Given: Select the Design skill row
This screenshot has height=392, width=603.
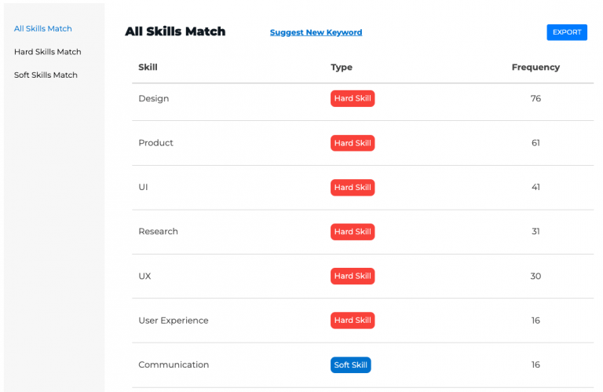Looking at the screenshot, I should (x=154, y=99).
